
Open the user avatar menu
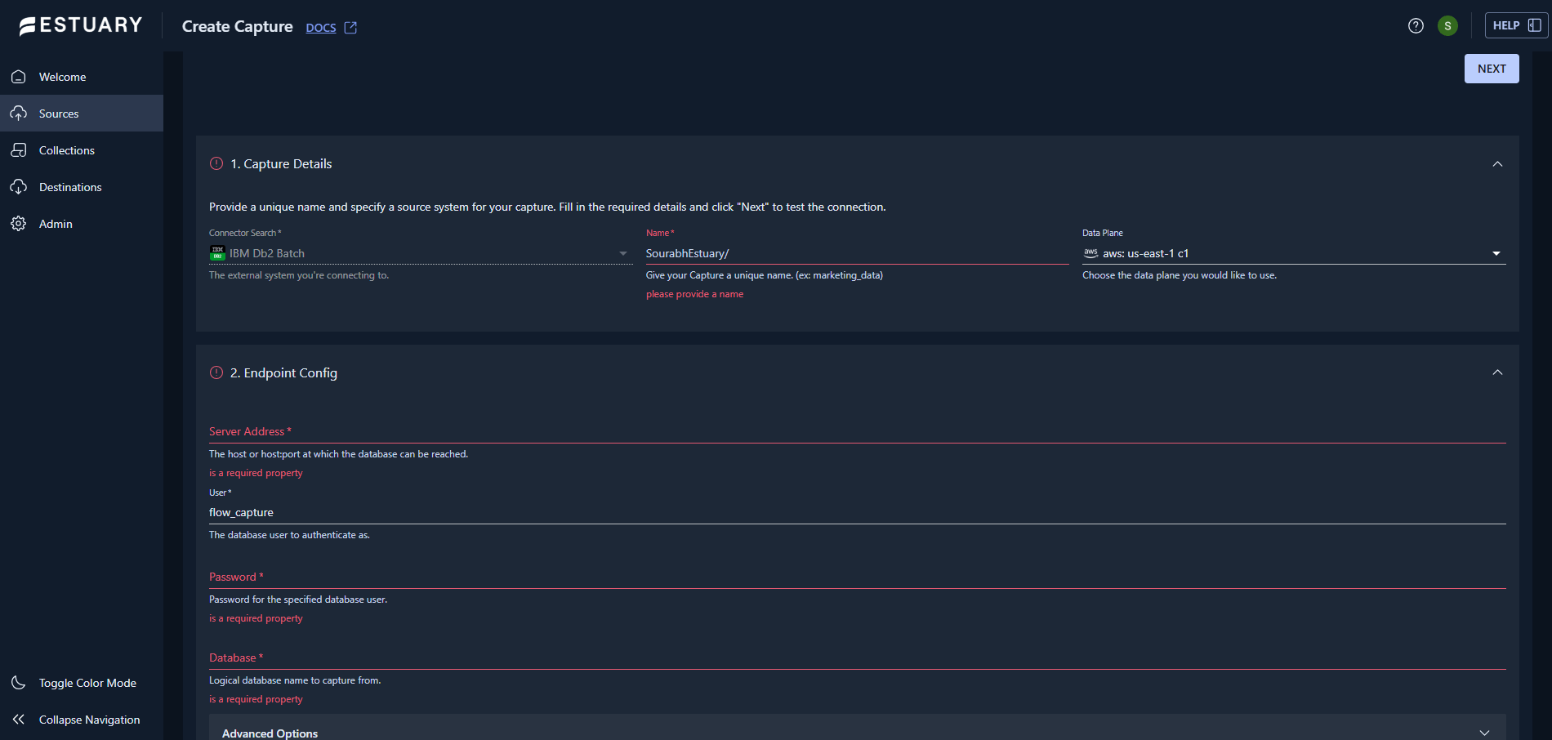point(1447,26)
